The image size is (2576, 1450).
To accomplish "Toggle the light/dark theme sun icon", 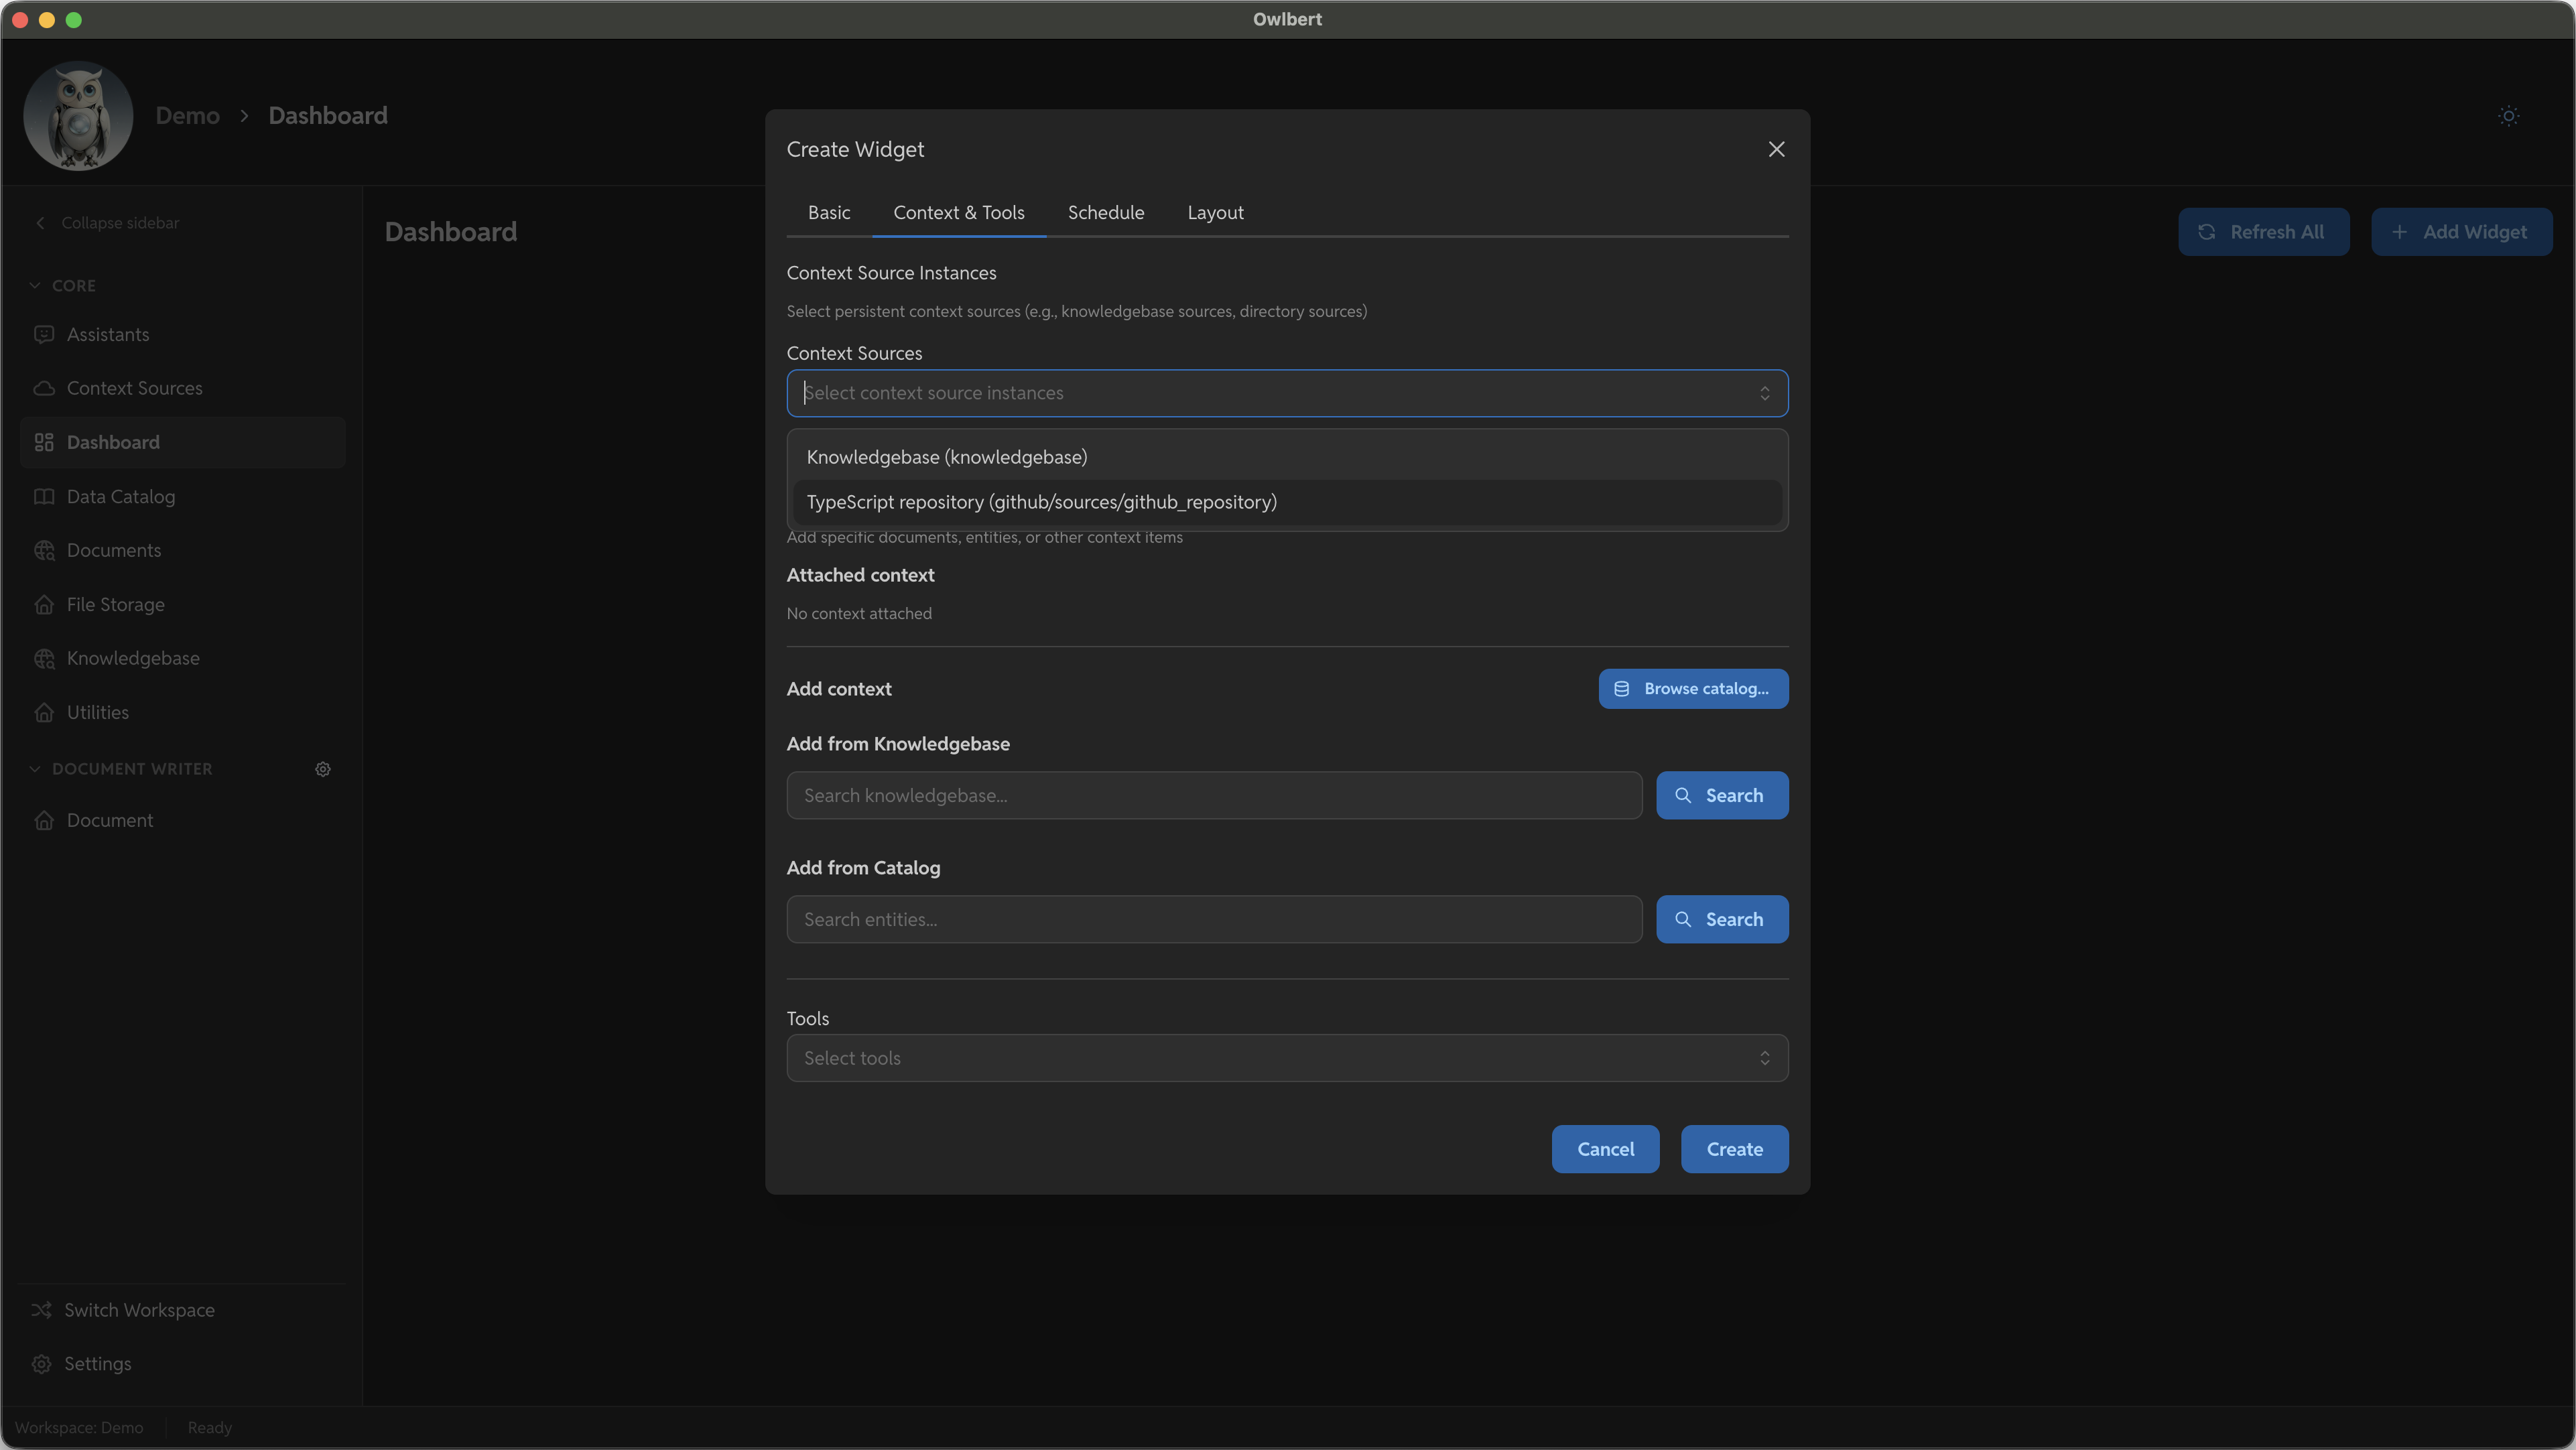I will click(2508, 116).
